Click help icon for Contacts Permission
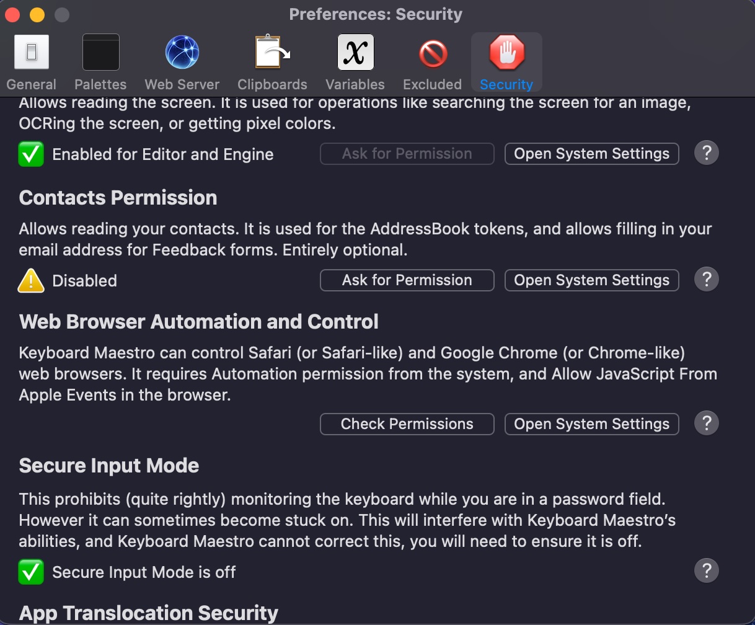 pyautogui.click(x=706, y=280)
